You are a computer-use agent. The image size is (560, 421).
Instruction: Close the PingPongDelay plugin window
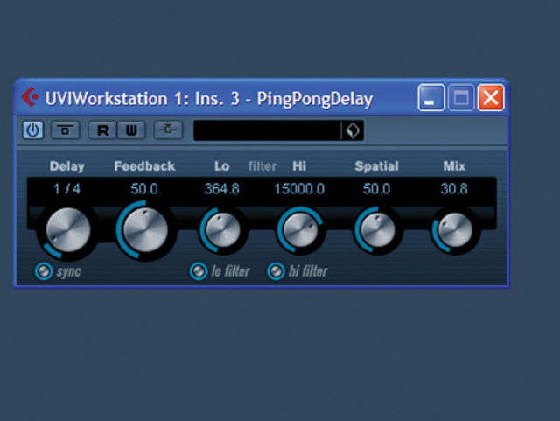coord(491,97)
